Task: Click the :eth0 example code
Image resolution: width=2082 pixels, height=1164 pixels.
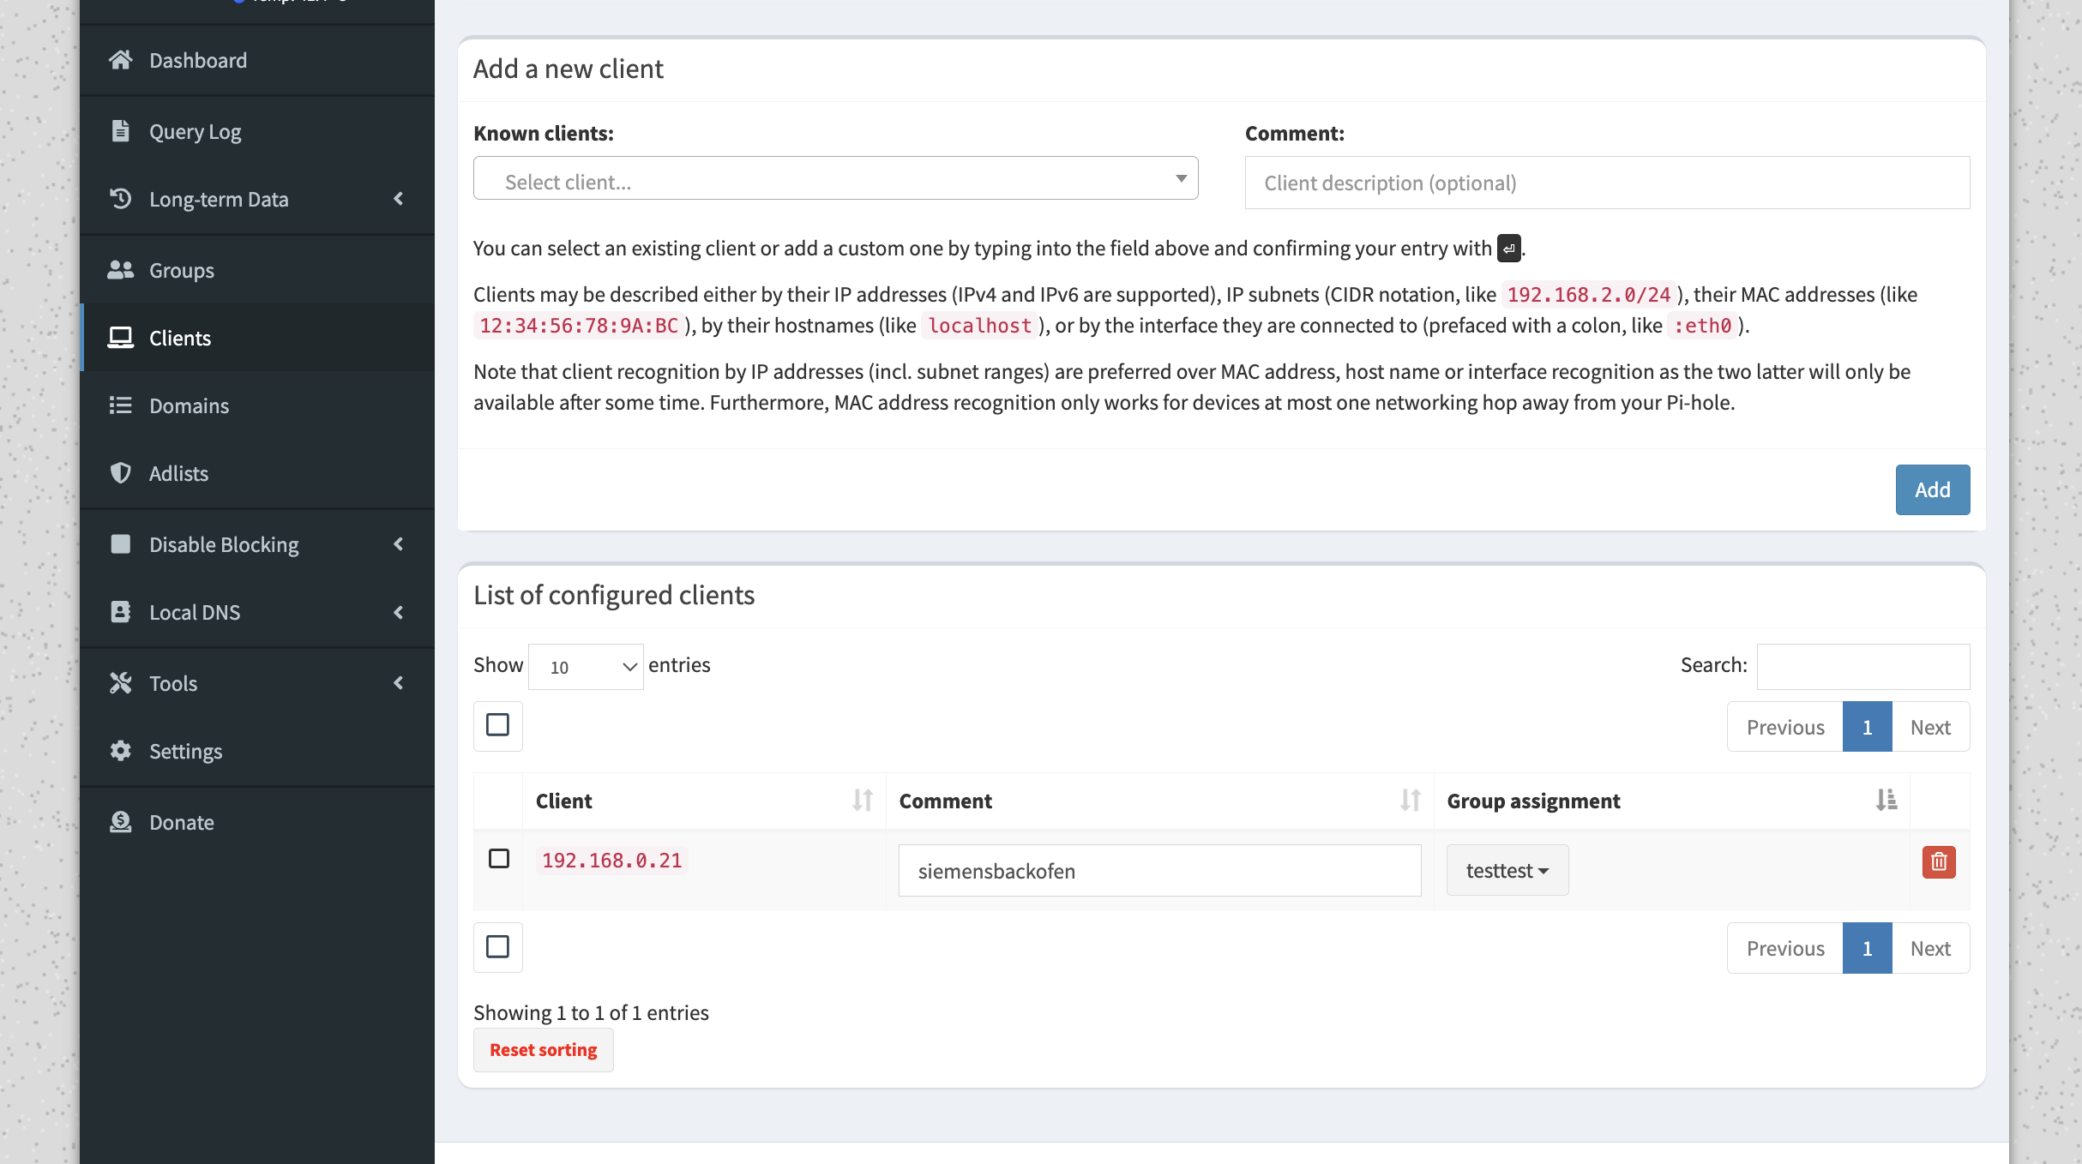Action: click(1702, 326)
